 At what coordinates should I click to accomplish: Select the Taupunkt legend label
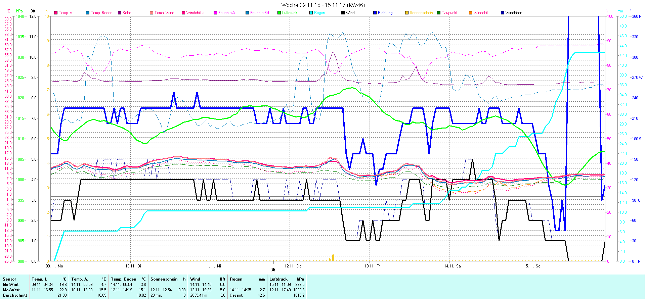pyautogui.click(x=449, y=13)
